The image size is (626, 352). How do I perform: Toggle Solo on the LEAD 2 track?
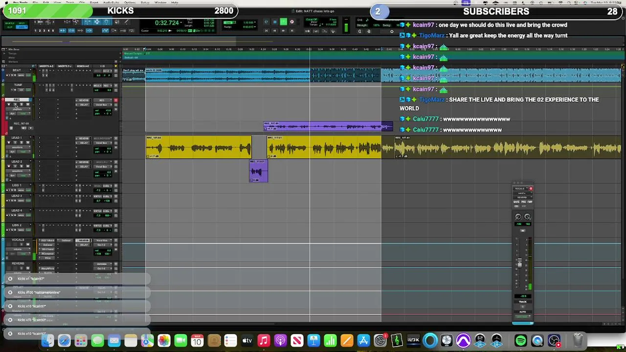(22, 166)
